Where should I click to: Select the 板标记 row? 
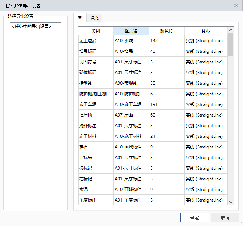tap(153, 168)
